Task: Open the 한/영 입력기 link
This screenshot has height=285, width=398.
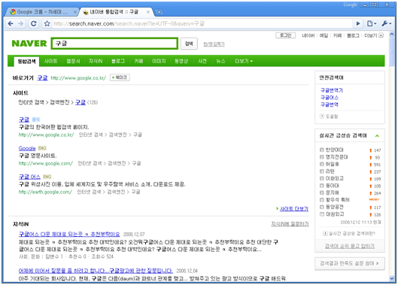Action: click(214, 44)
